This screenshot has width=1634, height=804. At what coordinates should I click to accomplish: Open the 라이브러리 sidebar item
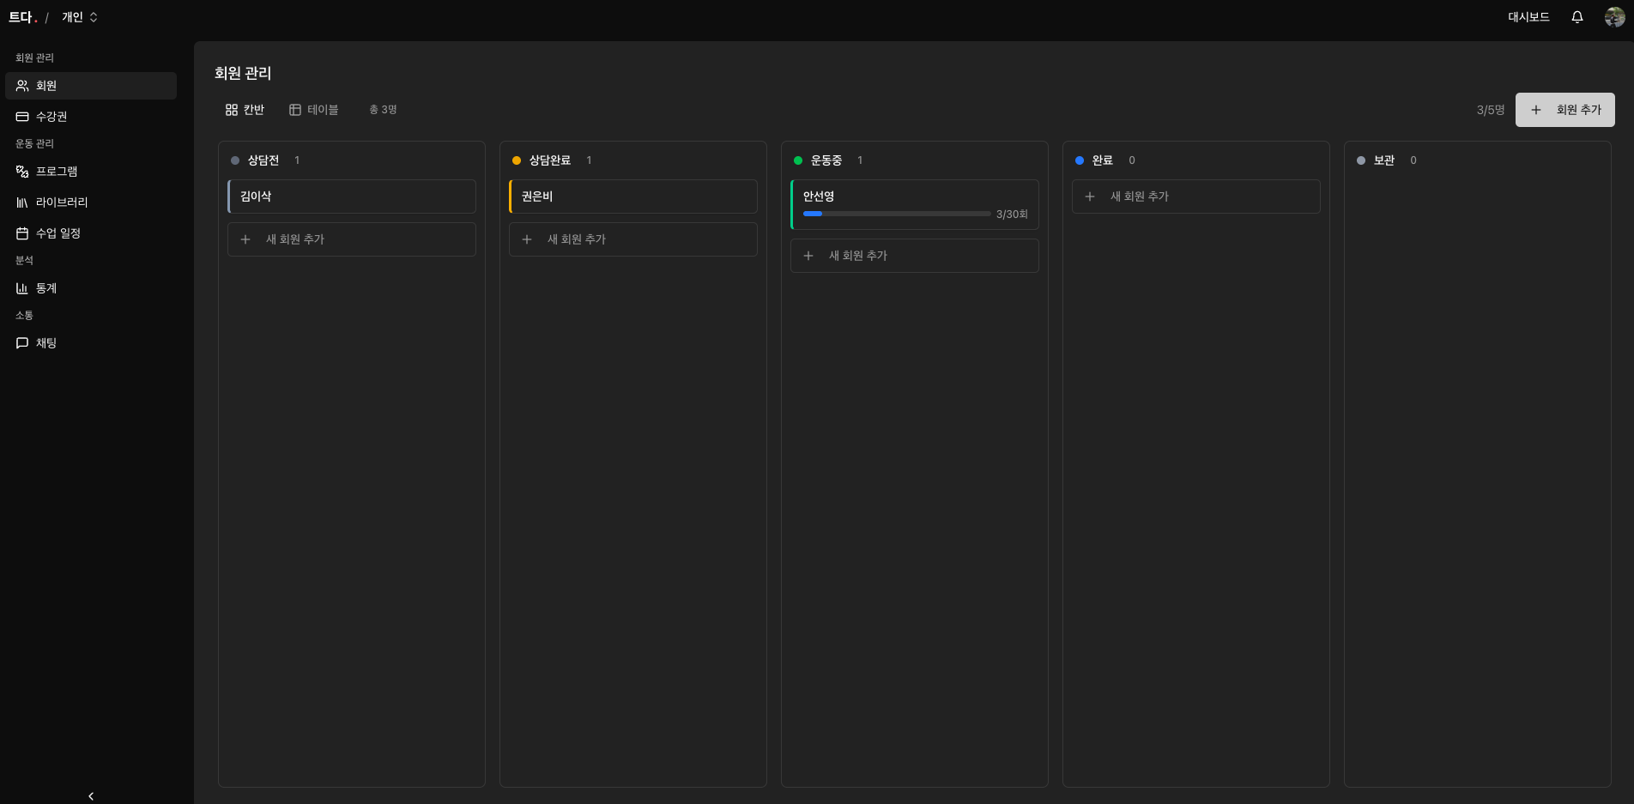coord(62,203)
